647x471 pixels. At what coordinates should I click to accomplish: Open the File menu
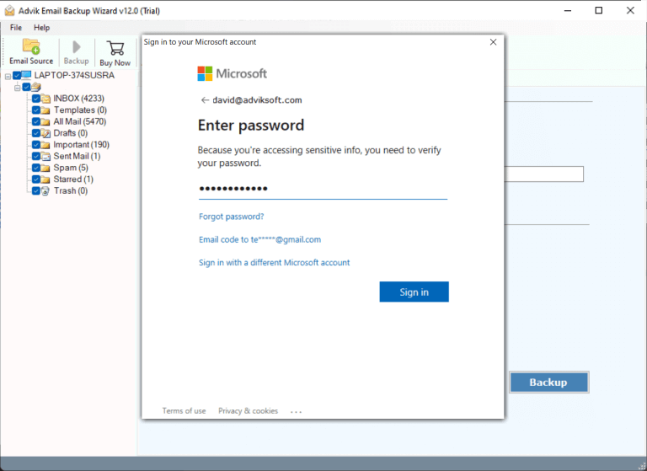coord(16,28)
